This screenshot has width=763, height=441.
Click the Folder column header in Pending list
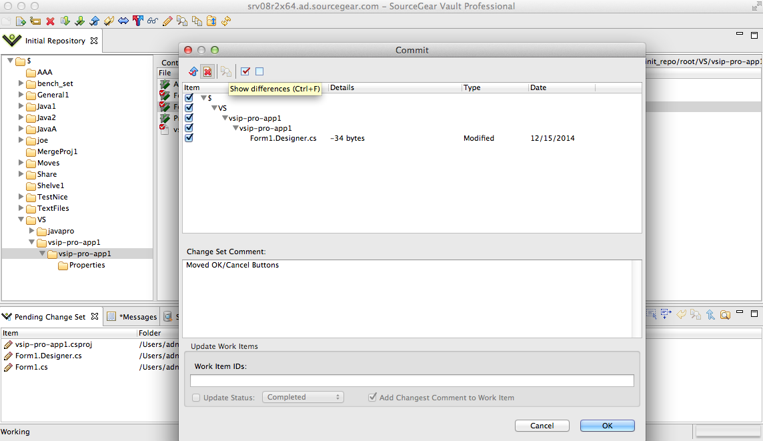click(158, 333)
